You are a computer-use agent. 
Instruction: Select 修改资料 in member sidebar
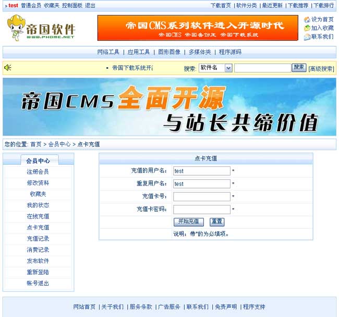[x=38, y=183]
